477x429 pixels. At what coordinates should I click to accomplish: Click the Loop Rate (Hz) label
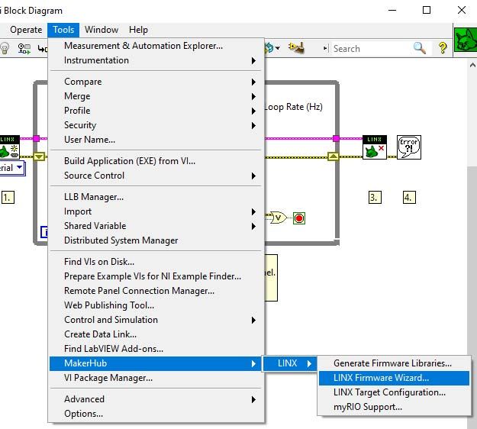[294, 107]
